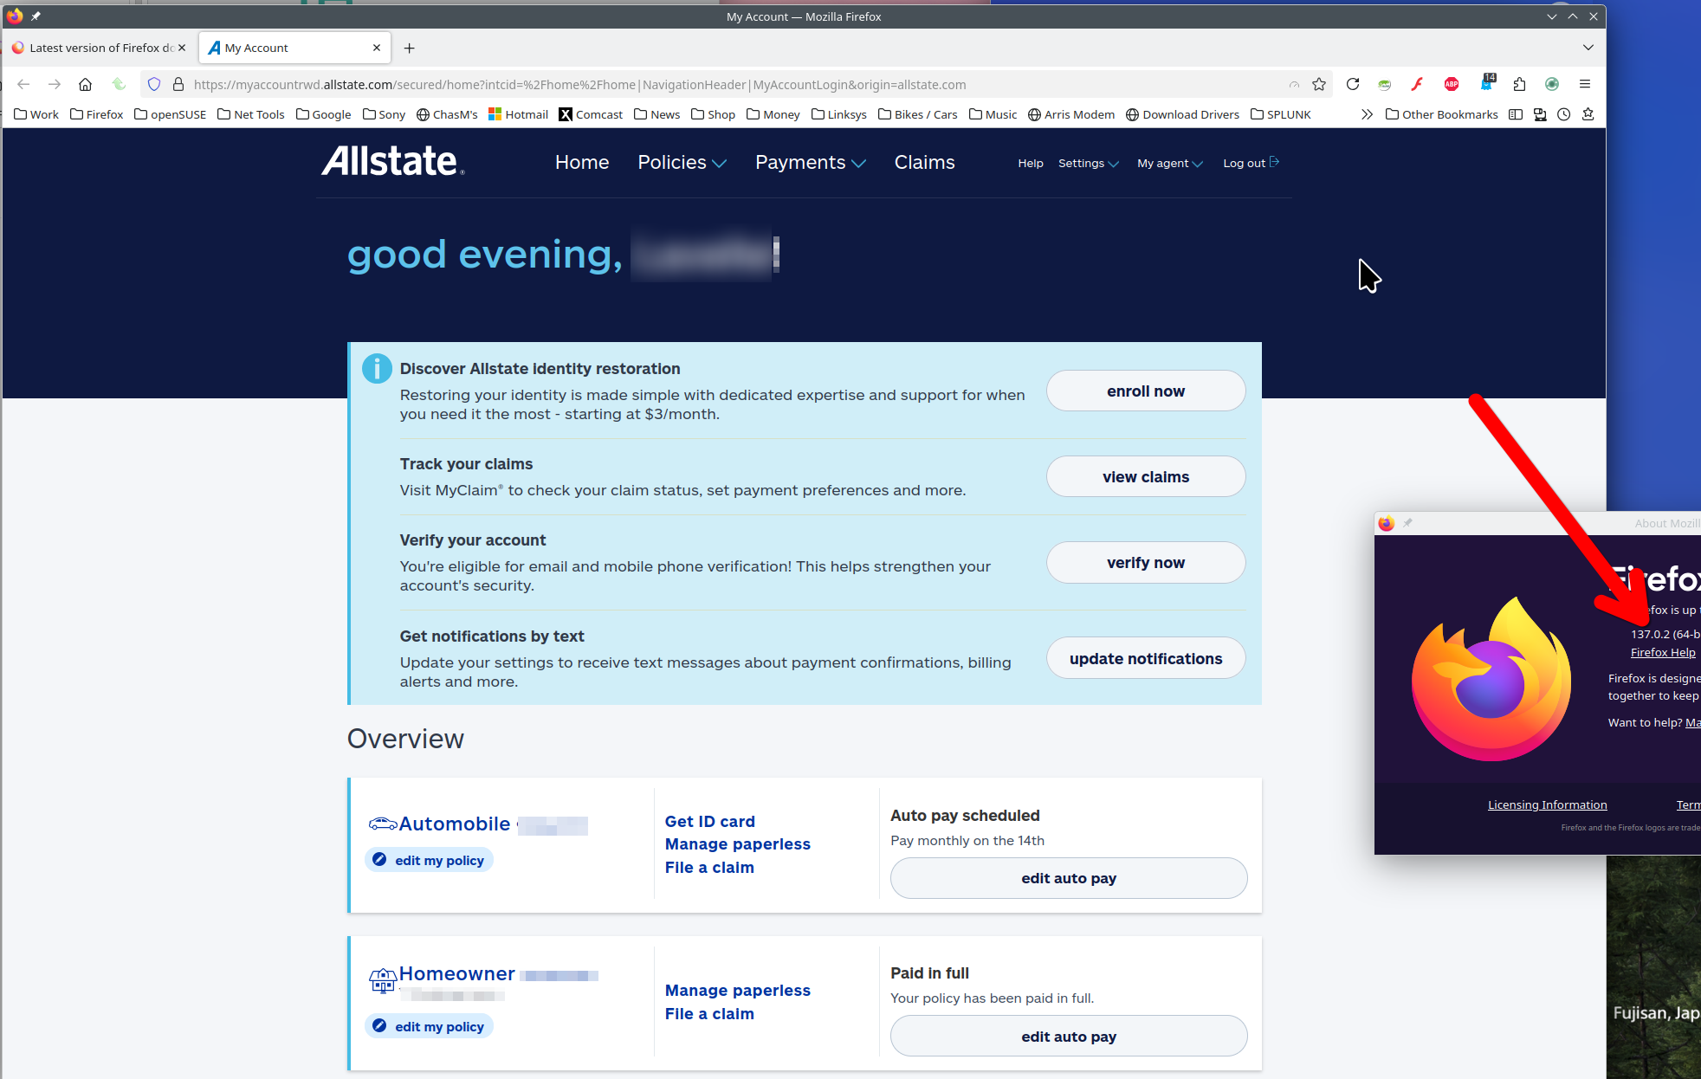Open the Automobile policy heading link

tap(455, 824)
